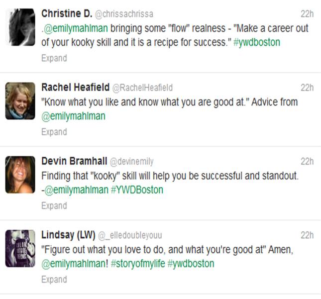Click the Christine D. display name
The image size is (321, 299).
point(67,14)
